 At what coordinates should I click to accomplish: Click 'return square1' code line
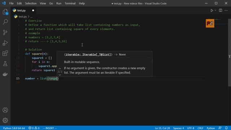tap(43, 70)
